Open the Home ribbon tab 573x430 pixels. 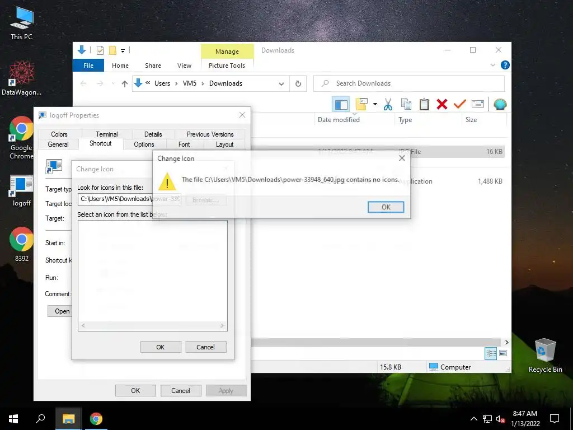pos(120,66)
